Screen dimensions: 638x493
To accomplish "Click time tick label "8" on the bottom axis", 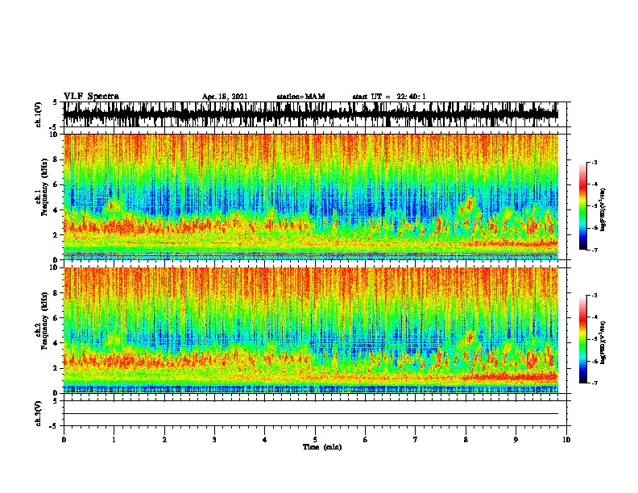I will tap(466, 439).
